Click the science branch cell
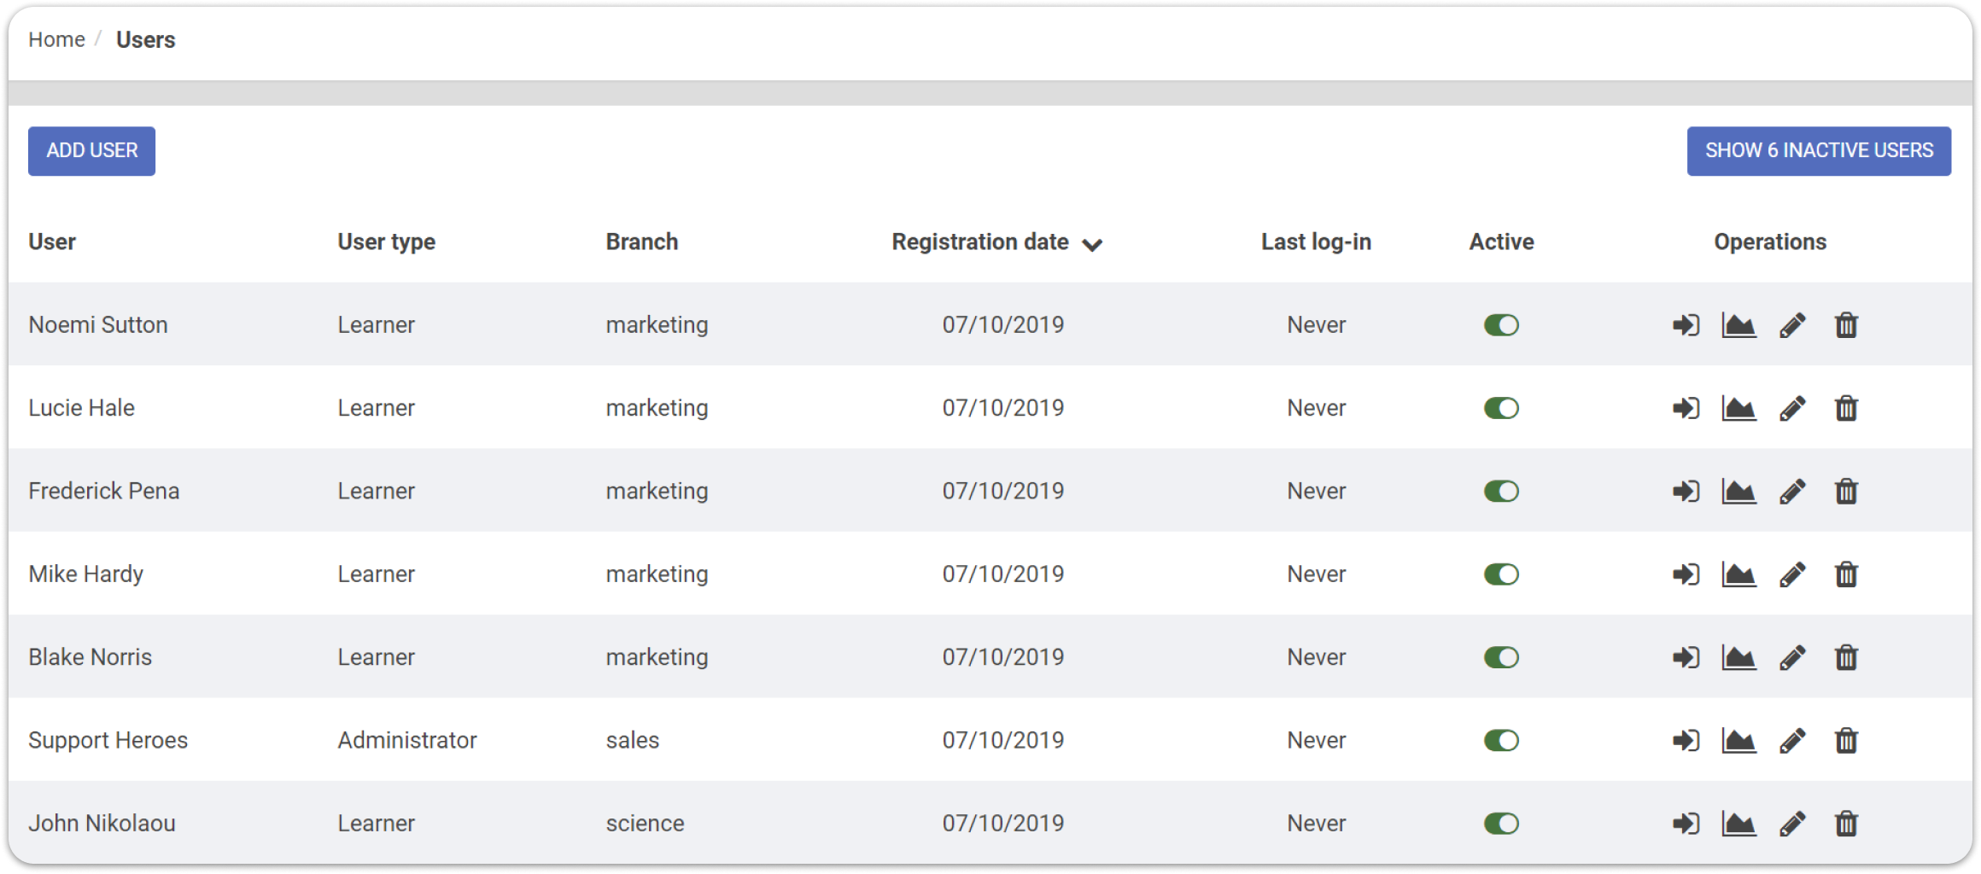The image size is (1981, 874). 645,824
